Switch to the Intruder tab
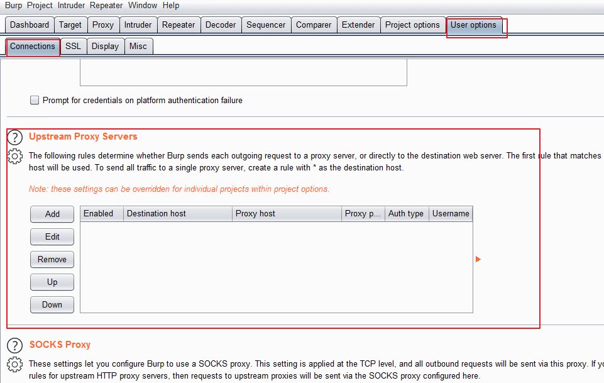Viewport: 604px width, 383px height. [138, 25]
